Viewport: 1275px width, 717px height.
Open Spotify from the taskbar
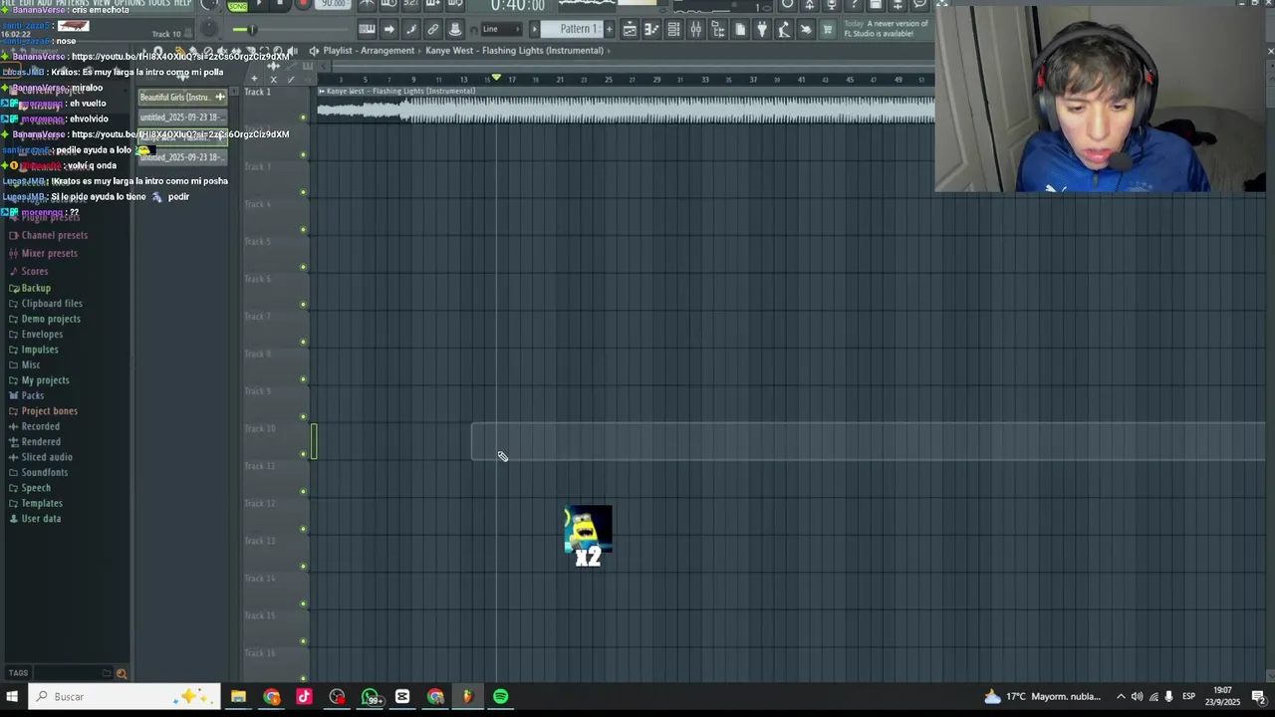point(501,697)
